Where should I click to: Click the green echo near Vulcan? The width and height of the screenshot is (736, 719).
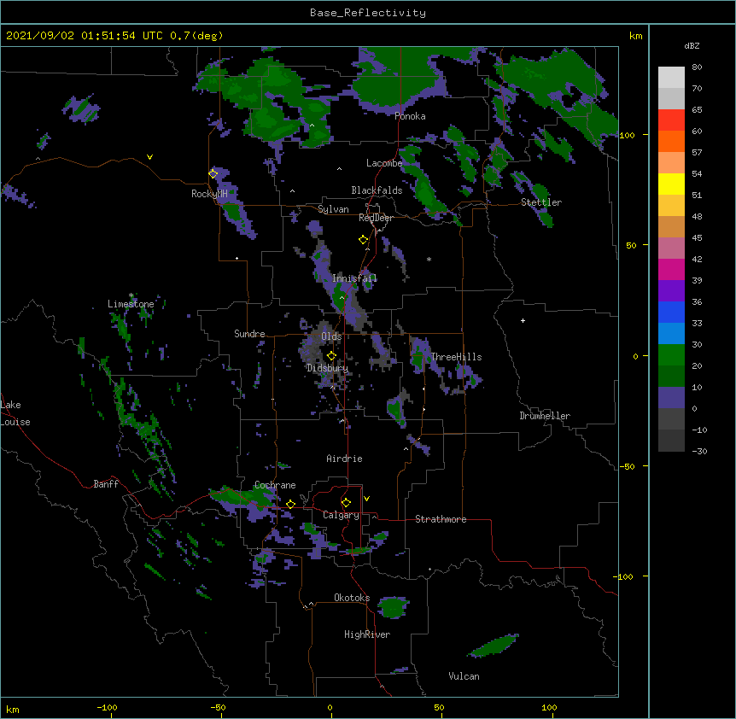pos(494,646)
